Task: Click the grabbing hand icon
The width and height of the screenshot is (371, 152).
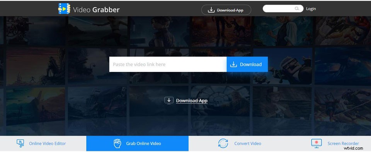Action: (117, 143)
